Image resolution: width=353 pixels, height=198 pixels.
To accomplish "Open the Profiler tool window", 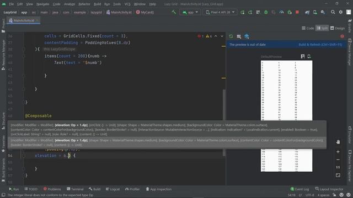I will pos(132,189).
